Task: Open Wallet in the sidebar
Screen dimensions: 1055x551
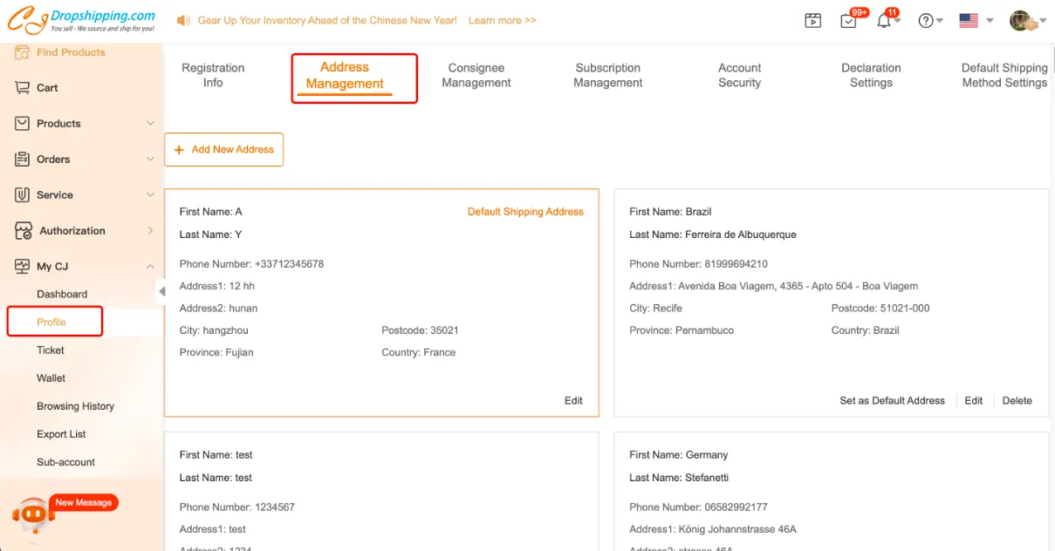Action: click(x=51, y=378)
